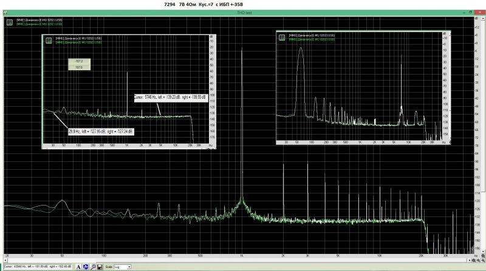Click the -107.2 value box in left inset
The height and width of the screenshot is (271, 486).
click(79, 62)
